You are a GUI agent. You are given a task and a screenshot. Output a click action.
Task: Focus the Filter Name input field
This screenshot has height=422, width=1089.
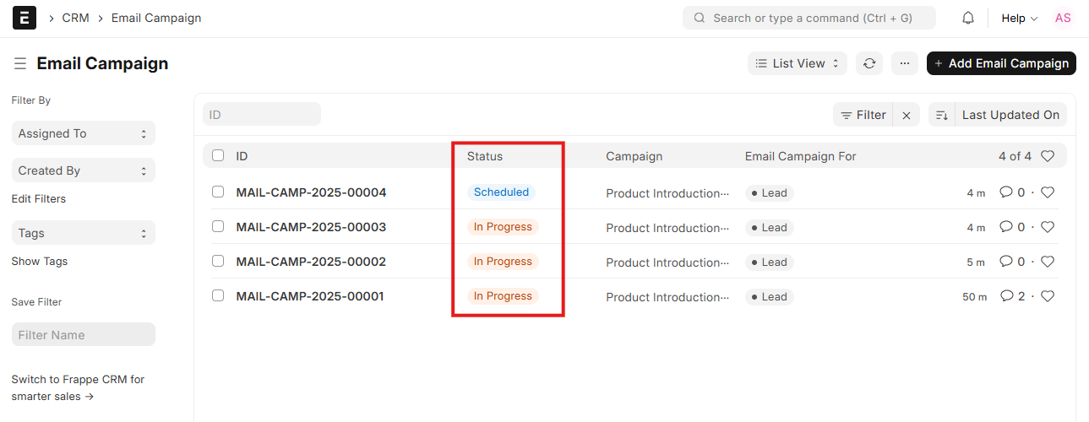click(83, 335)
